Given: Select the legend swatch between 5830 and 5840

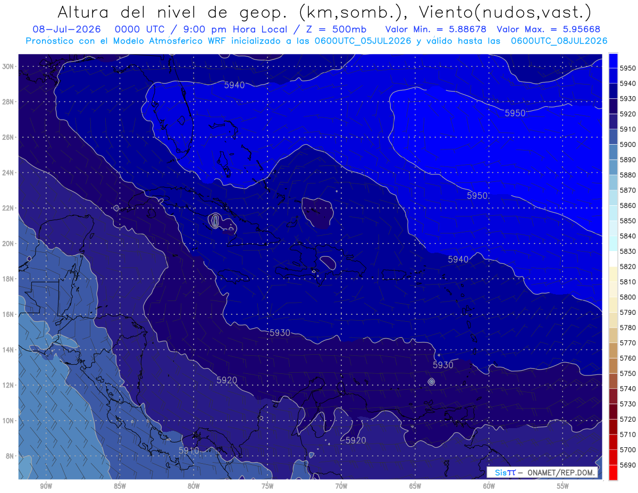Looking at the screenshot, I should (613, 244).
